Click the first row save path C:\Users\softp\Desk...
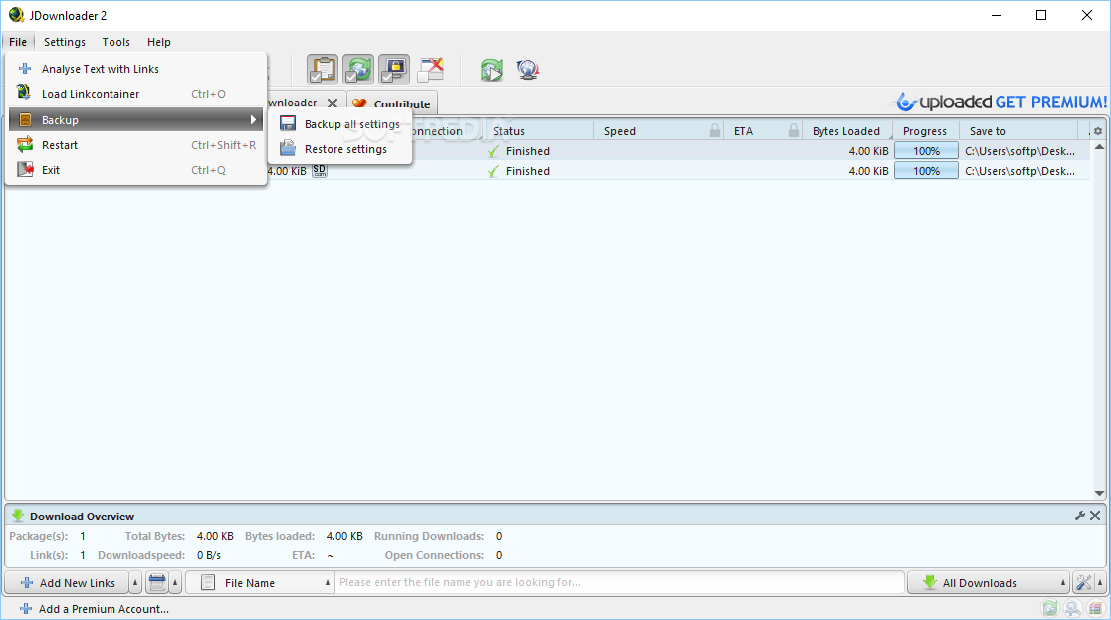1111x620 pixels. pyautogui.click(x=1019, y=151)
